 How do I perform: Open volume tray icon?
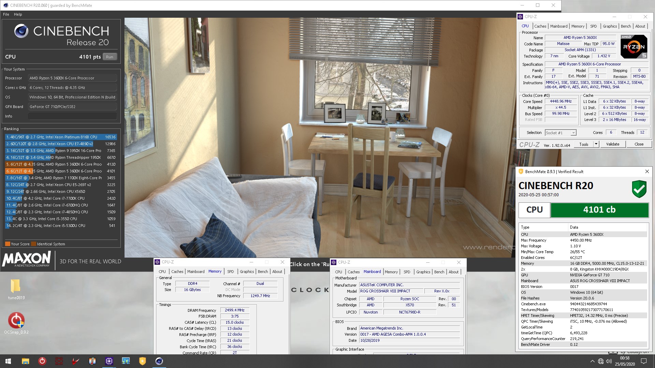pyautogui.click(x=609, y=361)
